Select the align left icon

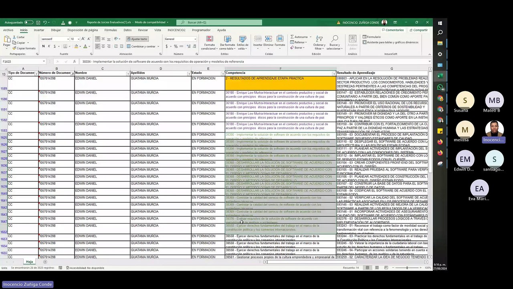point(97,46)
